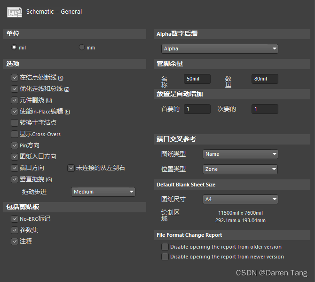
Task: Select the mm unit radio button
Action: [x=81, y=47]
